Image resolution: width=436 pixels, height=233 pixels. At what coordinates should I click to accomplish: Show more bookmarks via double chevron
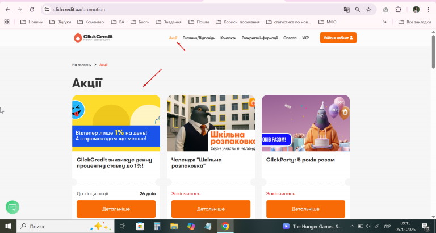click(385, 22)
